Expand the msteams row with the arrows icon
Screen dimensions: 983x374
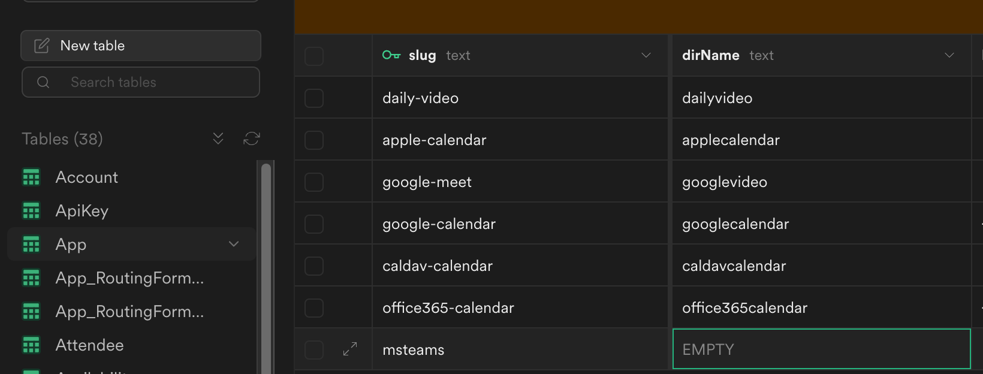[x=349, y=349]
